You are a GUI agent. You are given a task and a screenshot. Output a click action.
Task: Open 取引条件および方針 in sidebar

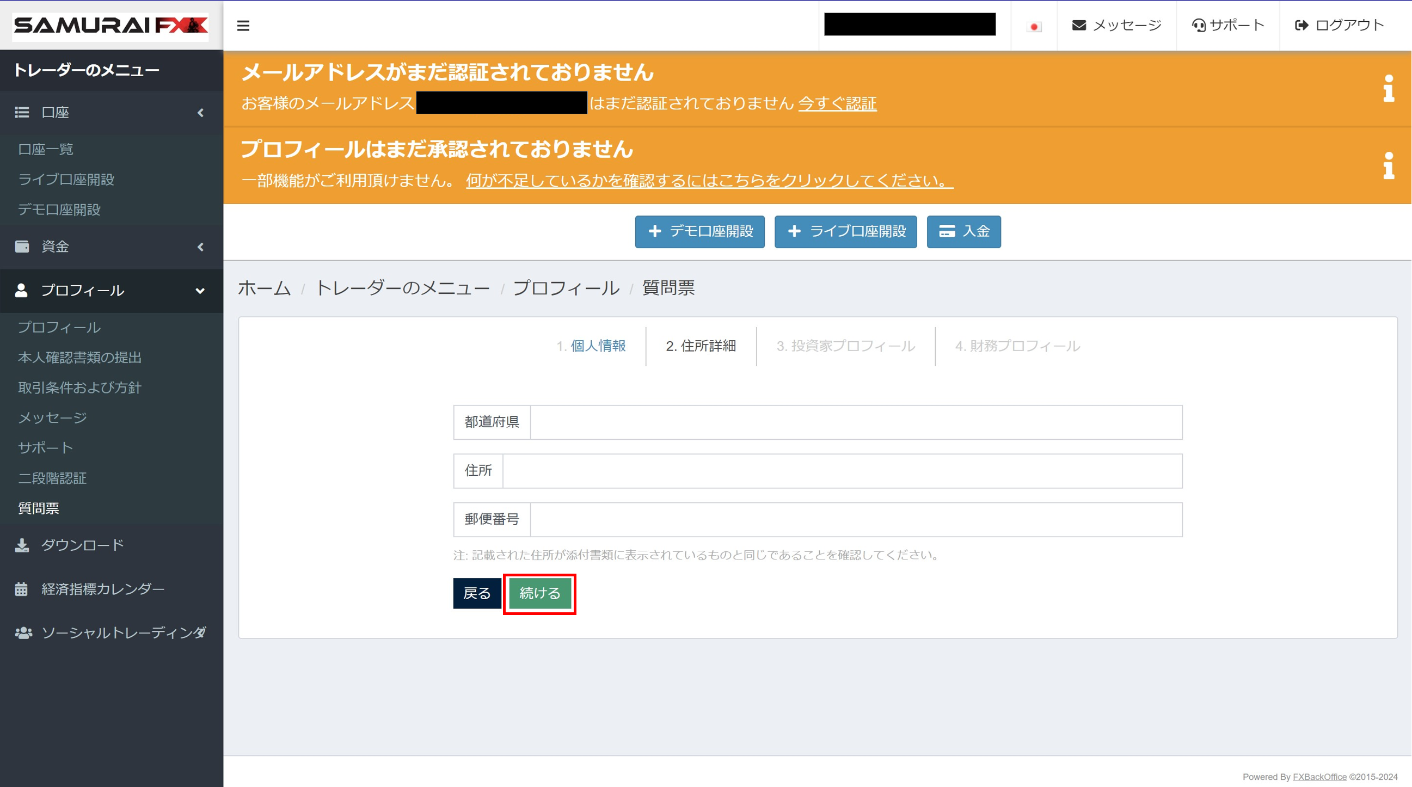pos(79,388)
